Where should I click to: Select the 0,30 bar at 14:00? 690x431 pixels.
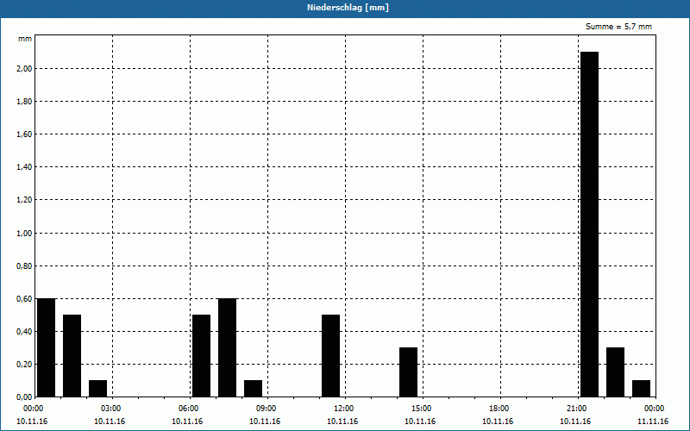(x=408, y=372)
